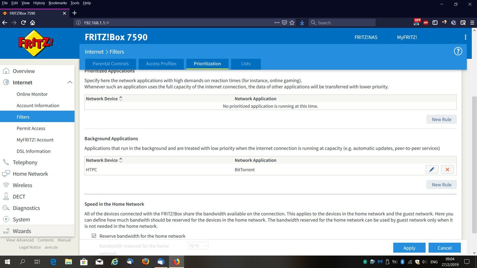Click the red OFF extension icon
The height and width of the screenshot is (268, 477).
417,22
